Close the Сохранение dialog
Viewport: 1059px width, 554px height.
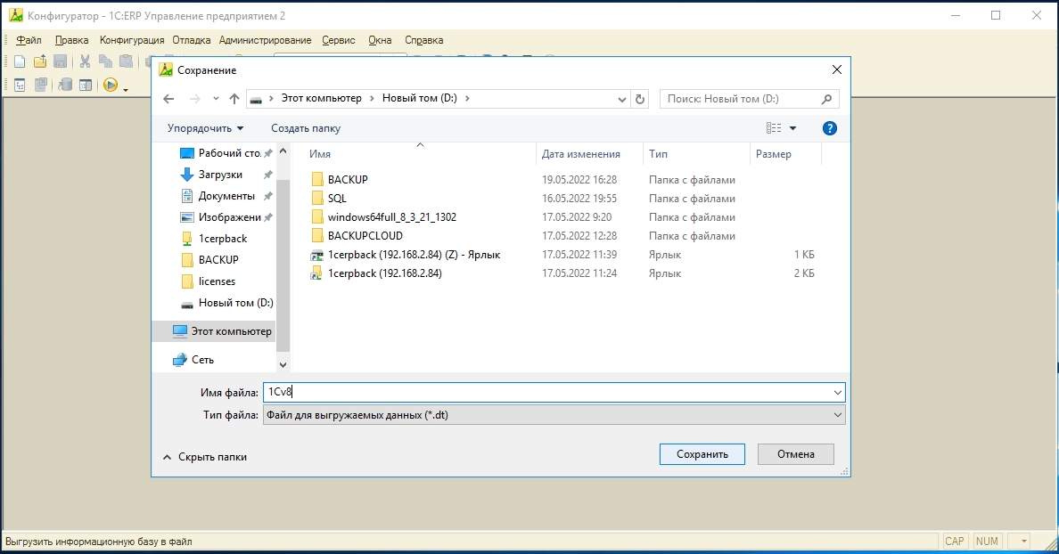tap(837, 69)
